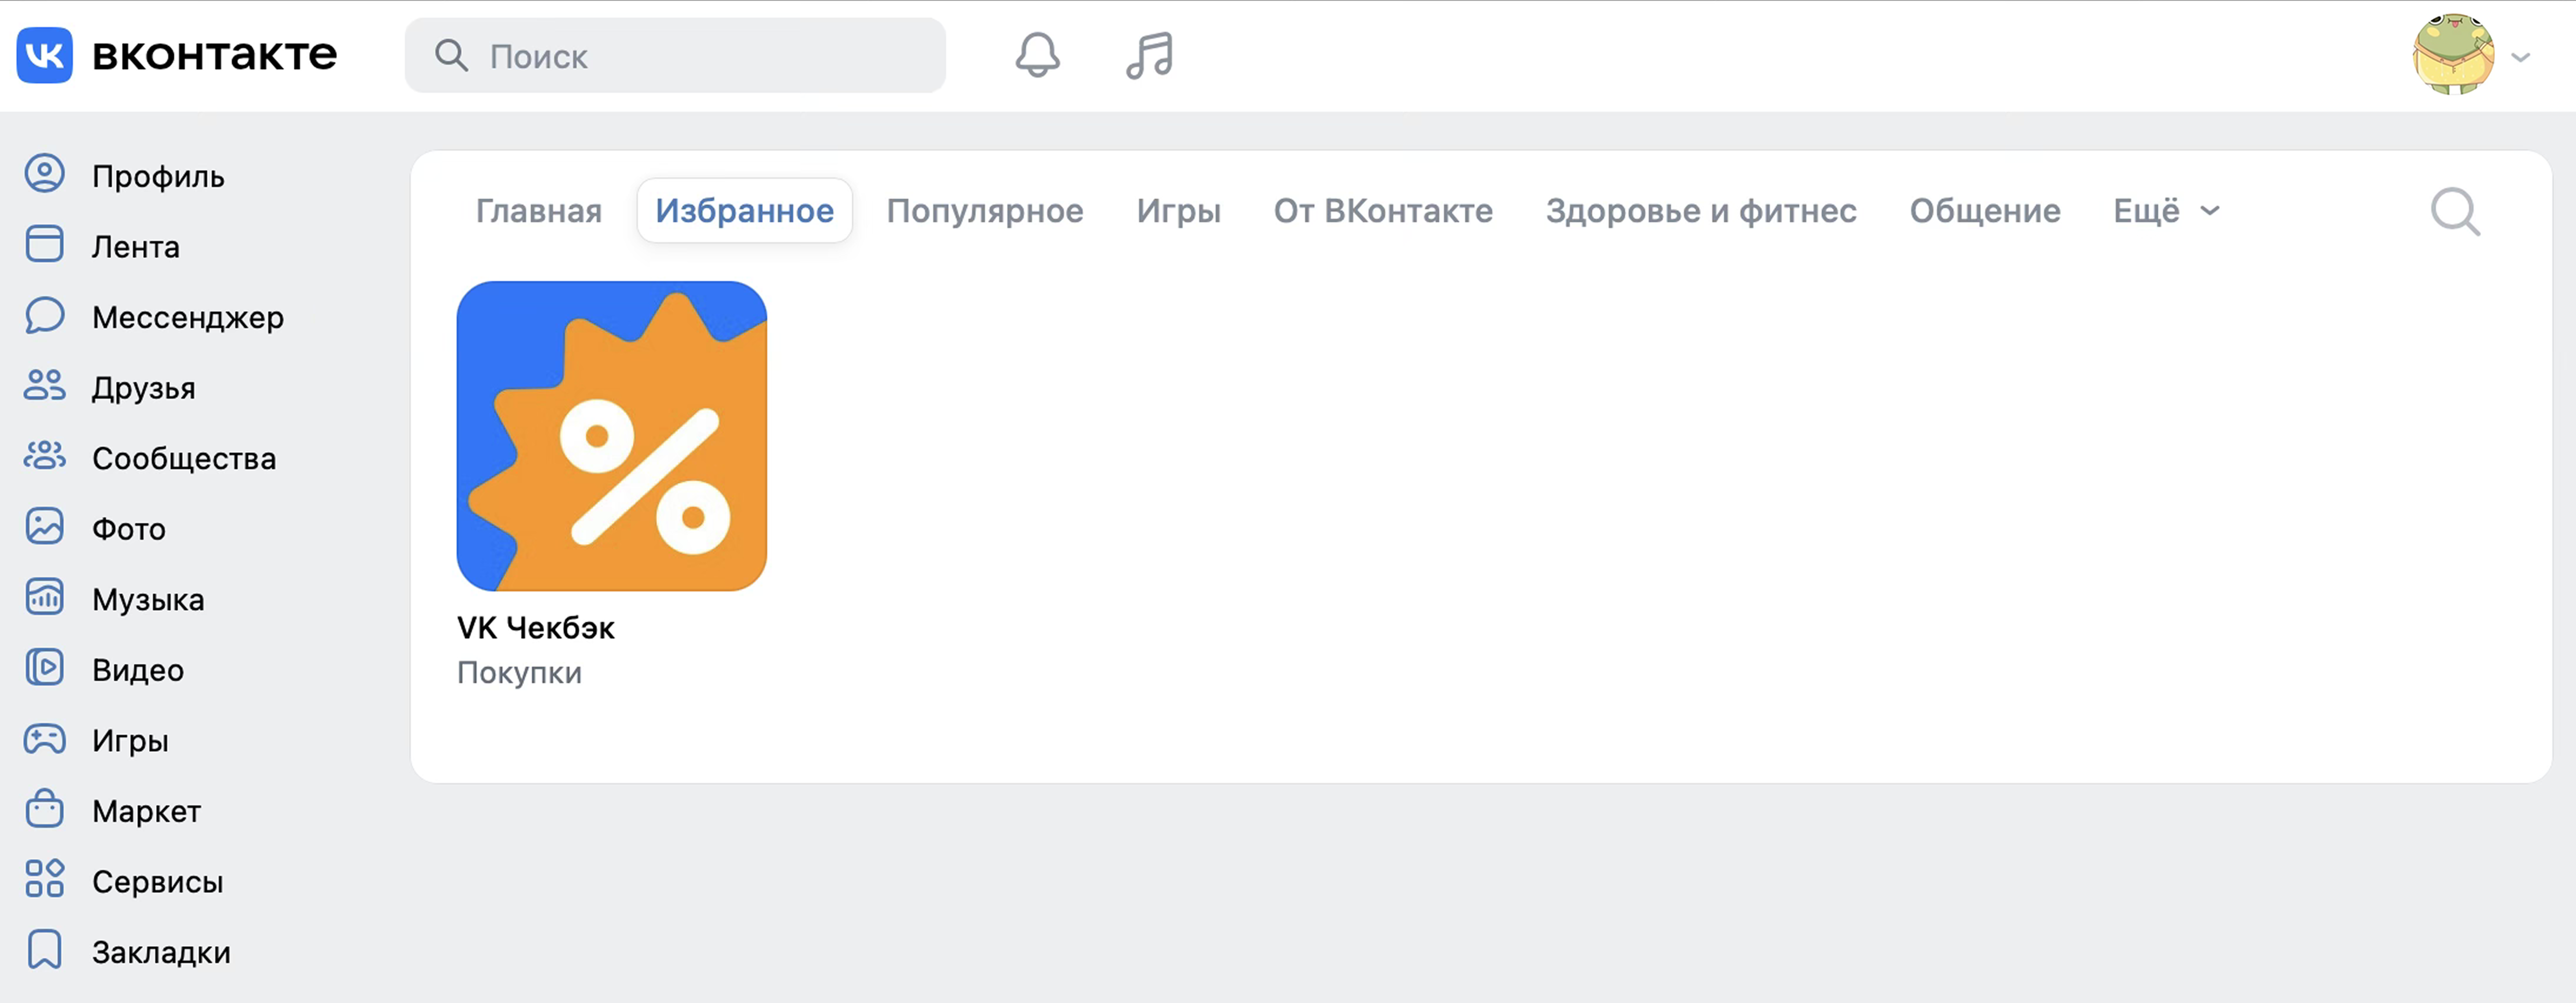Open the catalog search magnifier icon

pyautogui.click(x=2455, y=211)
